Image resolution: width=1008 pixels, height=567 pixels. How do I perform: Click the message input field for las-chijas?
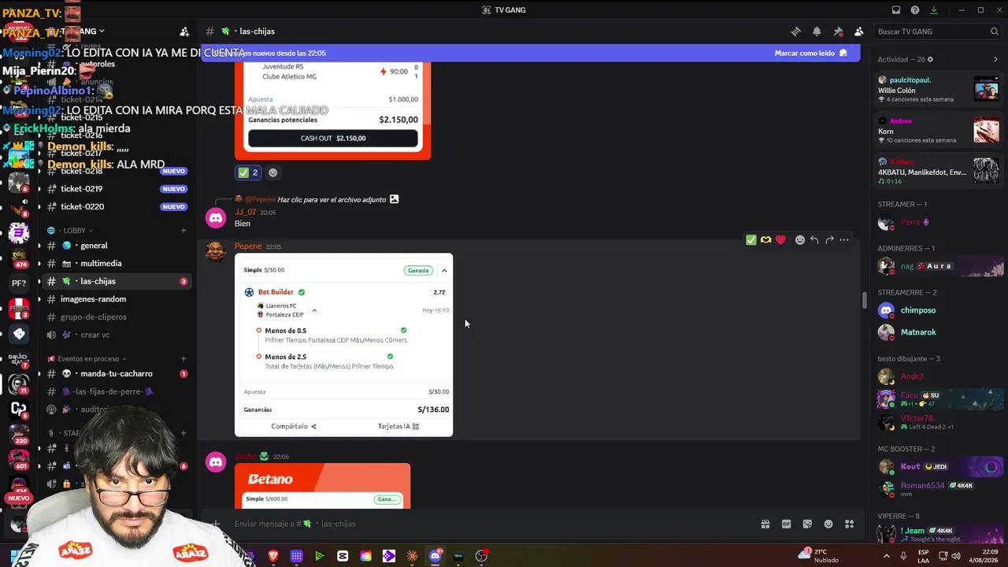point(488,524)
